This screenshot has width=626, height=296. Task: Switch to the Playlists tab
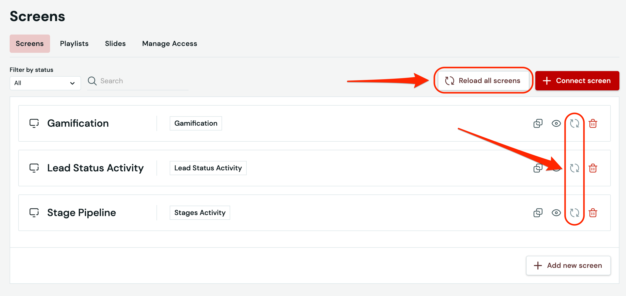(74, 44)
